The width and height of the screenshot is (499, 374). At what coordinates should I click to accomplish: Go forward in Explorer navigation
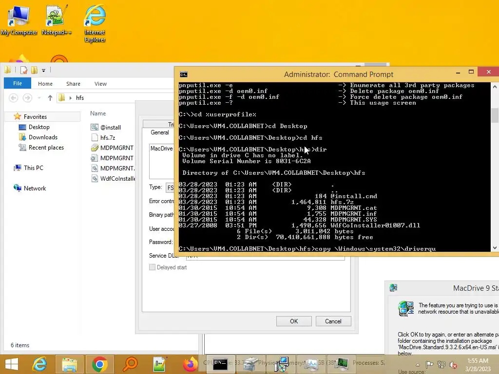point(27,97)
